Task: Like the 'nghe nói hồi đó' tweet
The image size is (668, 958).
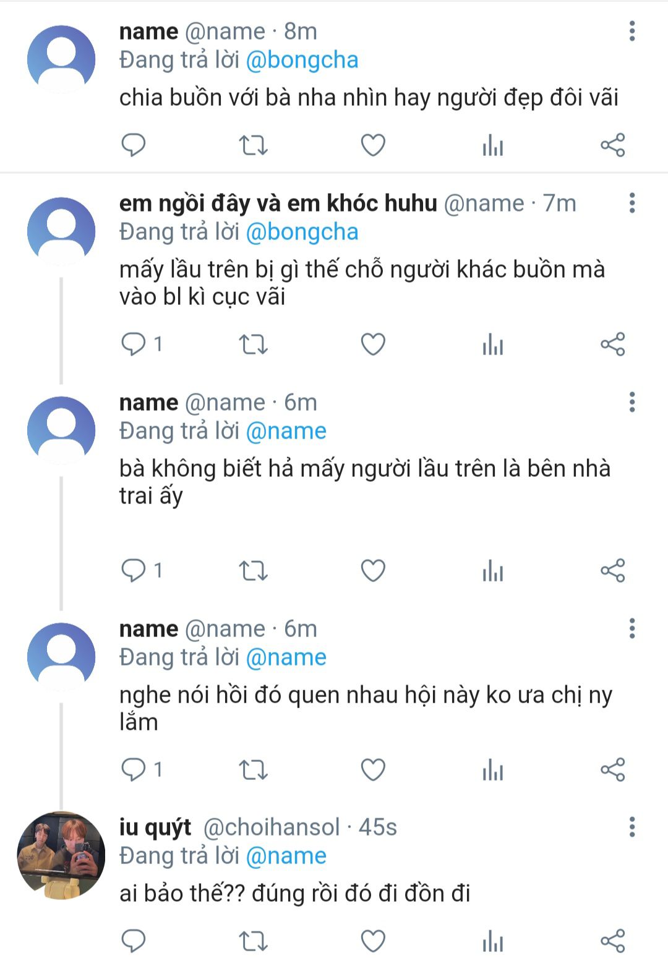Action: (373, 770)
